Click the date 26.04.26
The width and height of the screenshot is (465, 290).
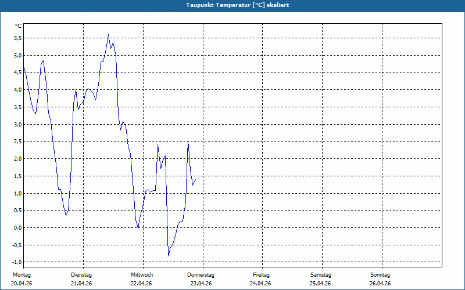(x=380, y=284)
